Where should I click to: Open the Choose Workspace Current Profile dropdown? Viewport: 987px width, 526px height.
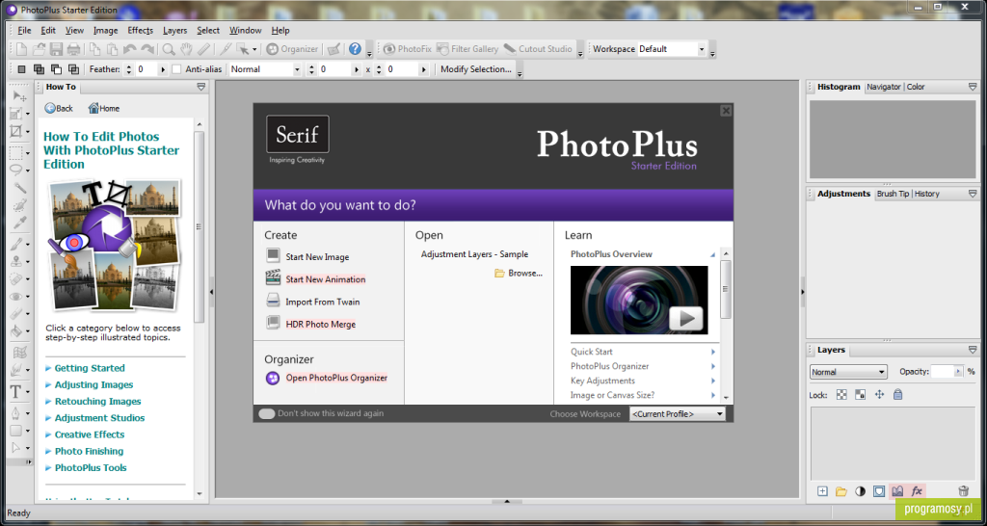point(678,414)
